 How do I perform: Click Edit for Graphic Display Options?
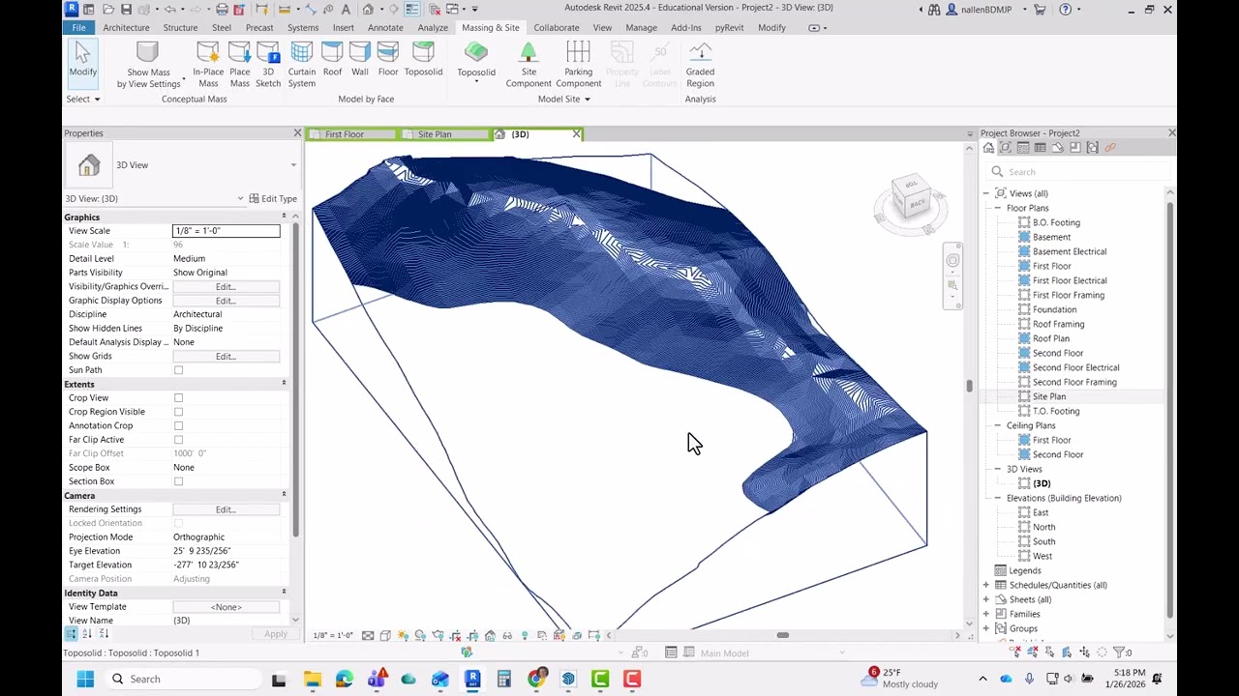[226, 301]
